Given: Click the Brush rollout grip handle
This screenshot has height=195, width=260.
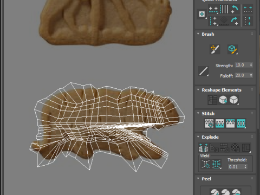Looking at the screenshot, I should point(252,34).
